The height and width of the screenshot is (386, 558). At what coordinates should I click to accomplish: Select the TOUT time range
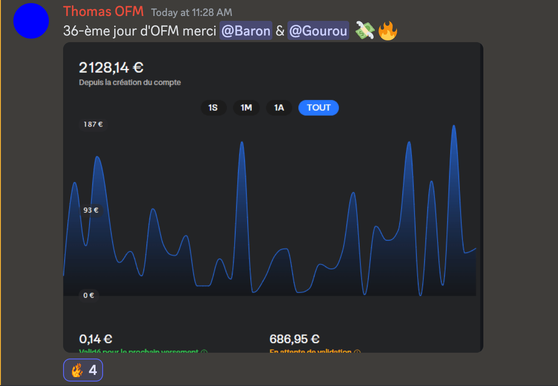tap(319, 108)
